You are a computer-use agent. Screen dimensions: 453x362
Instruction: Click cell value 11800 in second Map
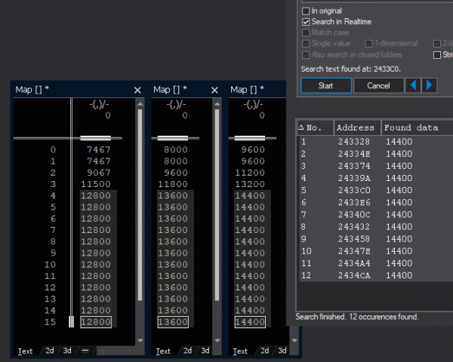(x=173, y=184)
